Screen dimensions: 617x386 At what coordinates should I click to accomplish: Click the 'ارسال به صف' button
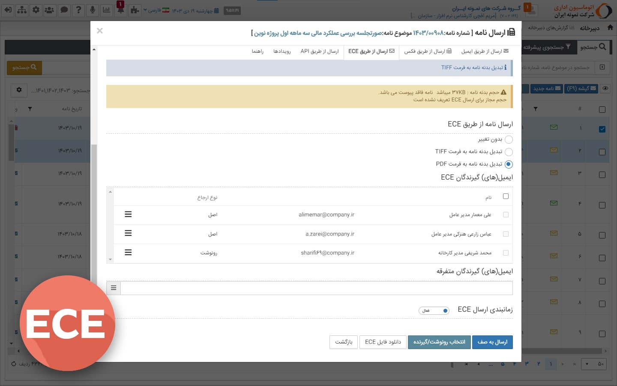(x=492, y=342)
